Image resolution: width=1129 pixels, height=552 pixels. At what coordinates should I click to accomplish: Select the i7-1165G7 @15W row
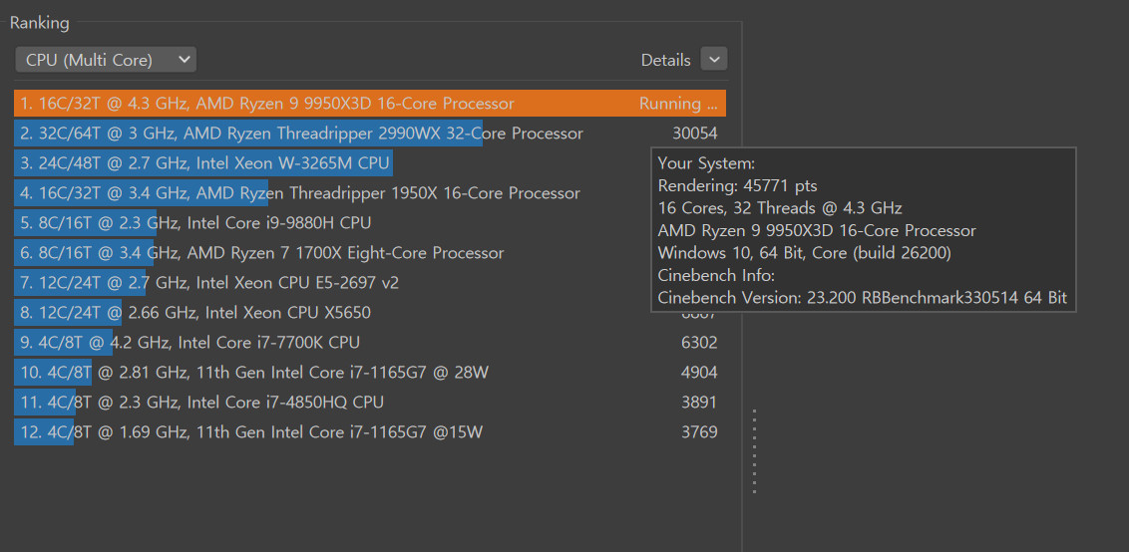[369, 432]
